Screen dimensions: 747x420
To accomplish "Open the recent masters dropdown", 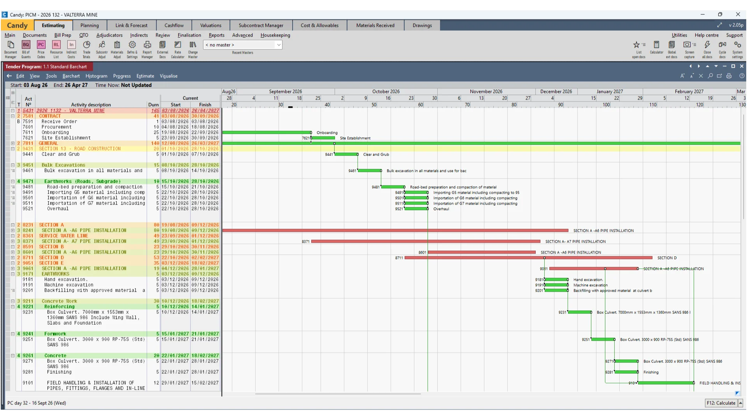I will (x=279, y=45).
